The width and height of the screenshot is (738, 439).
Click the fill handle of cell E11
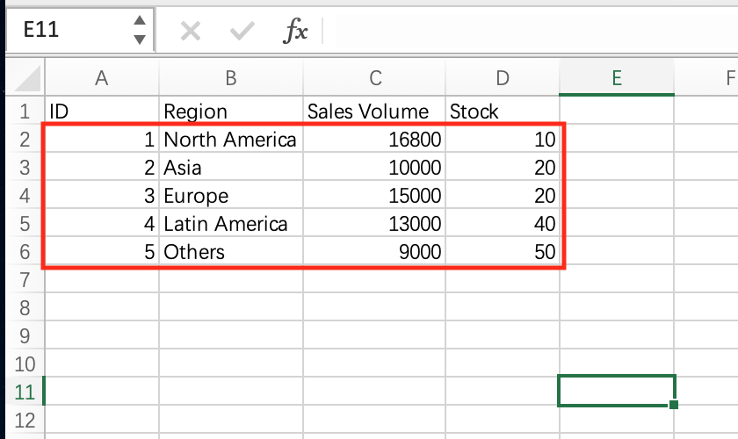click(674, 405)
